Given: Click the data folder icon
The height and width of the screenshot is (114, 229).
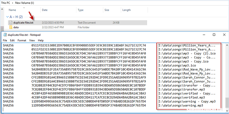Looking at the screenshot, I should pos(11,27).
